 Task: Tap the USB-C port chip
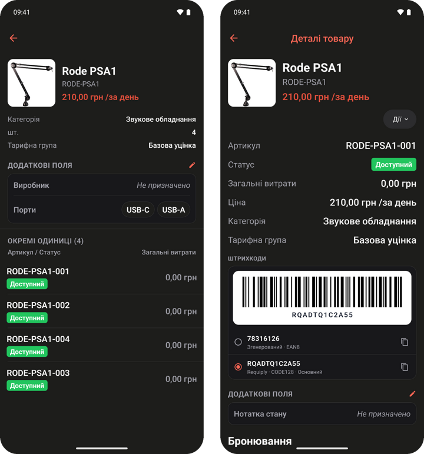tap(138, 210)
